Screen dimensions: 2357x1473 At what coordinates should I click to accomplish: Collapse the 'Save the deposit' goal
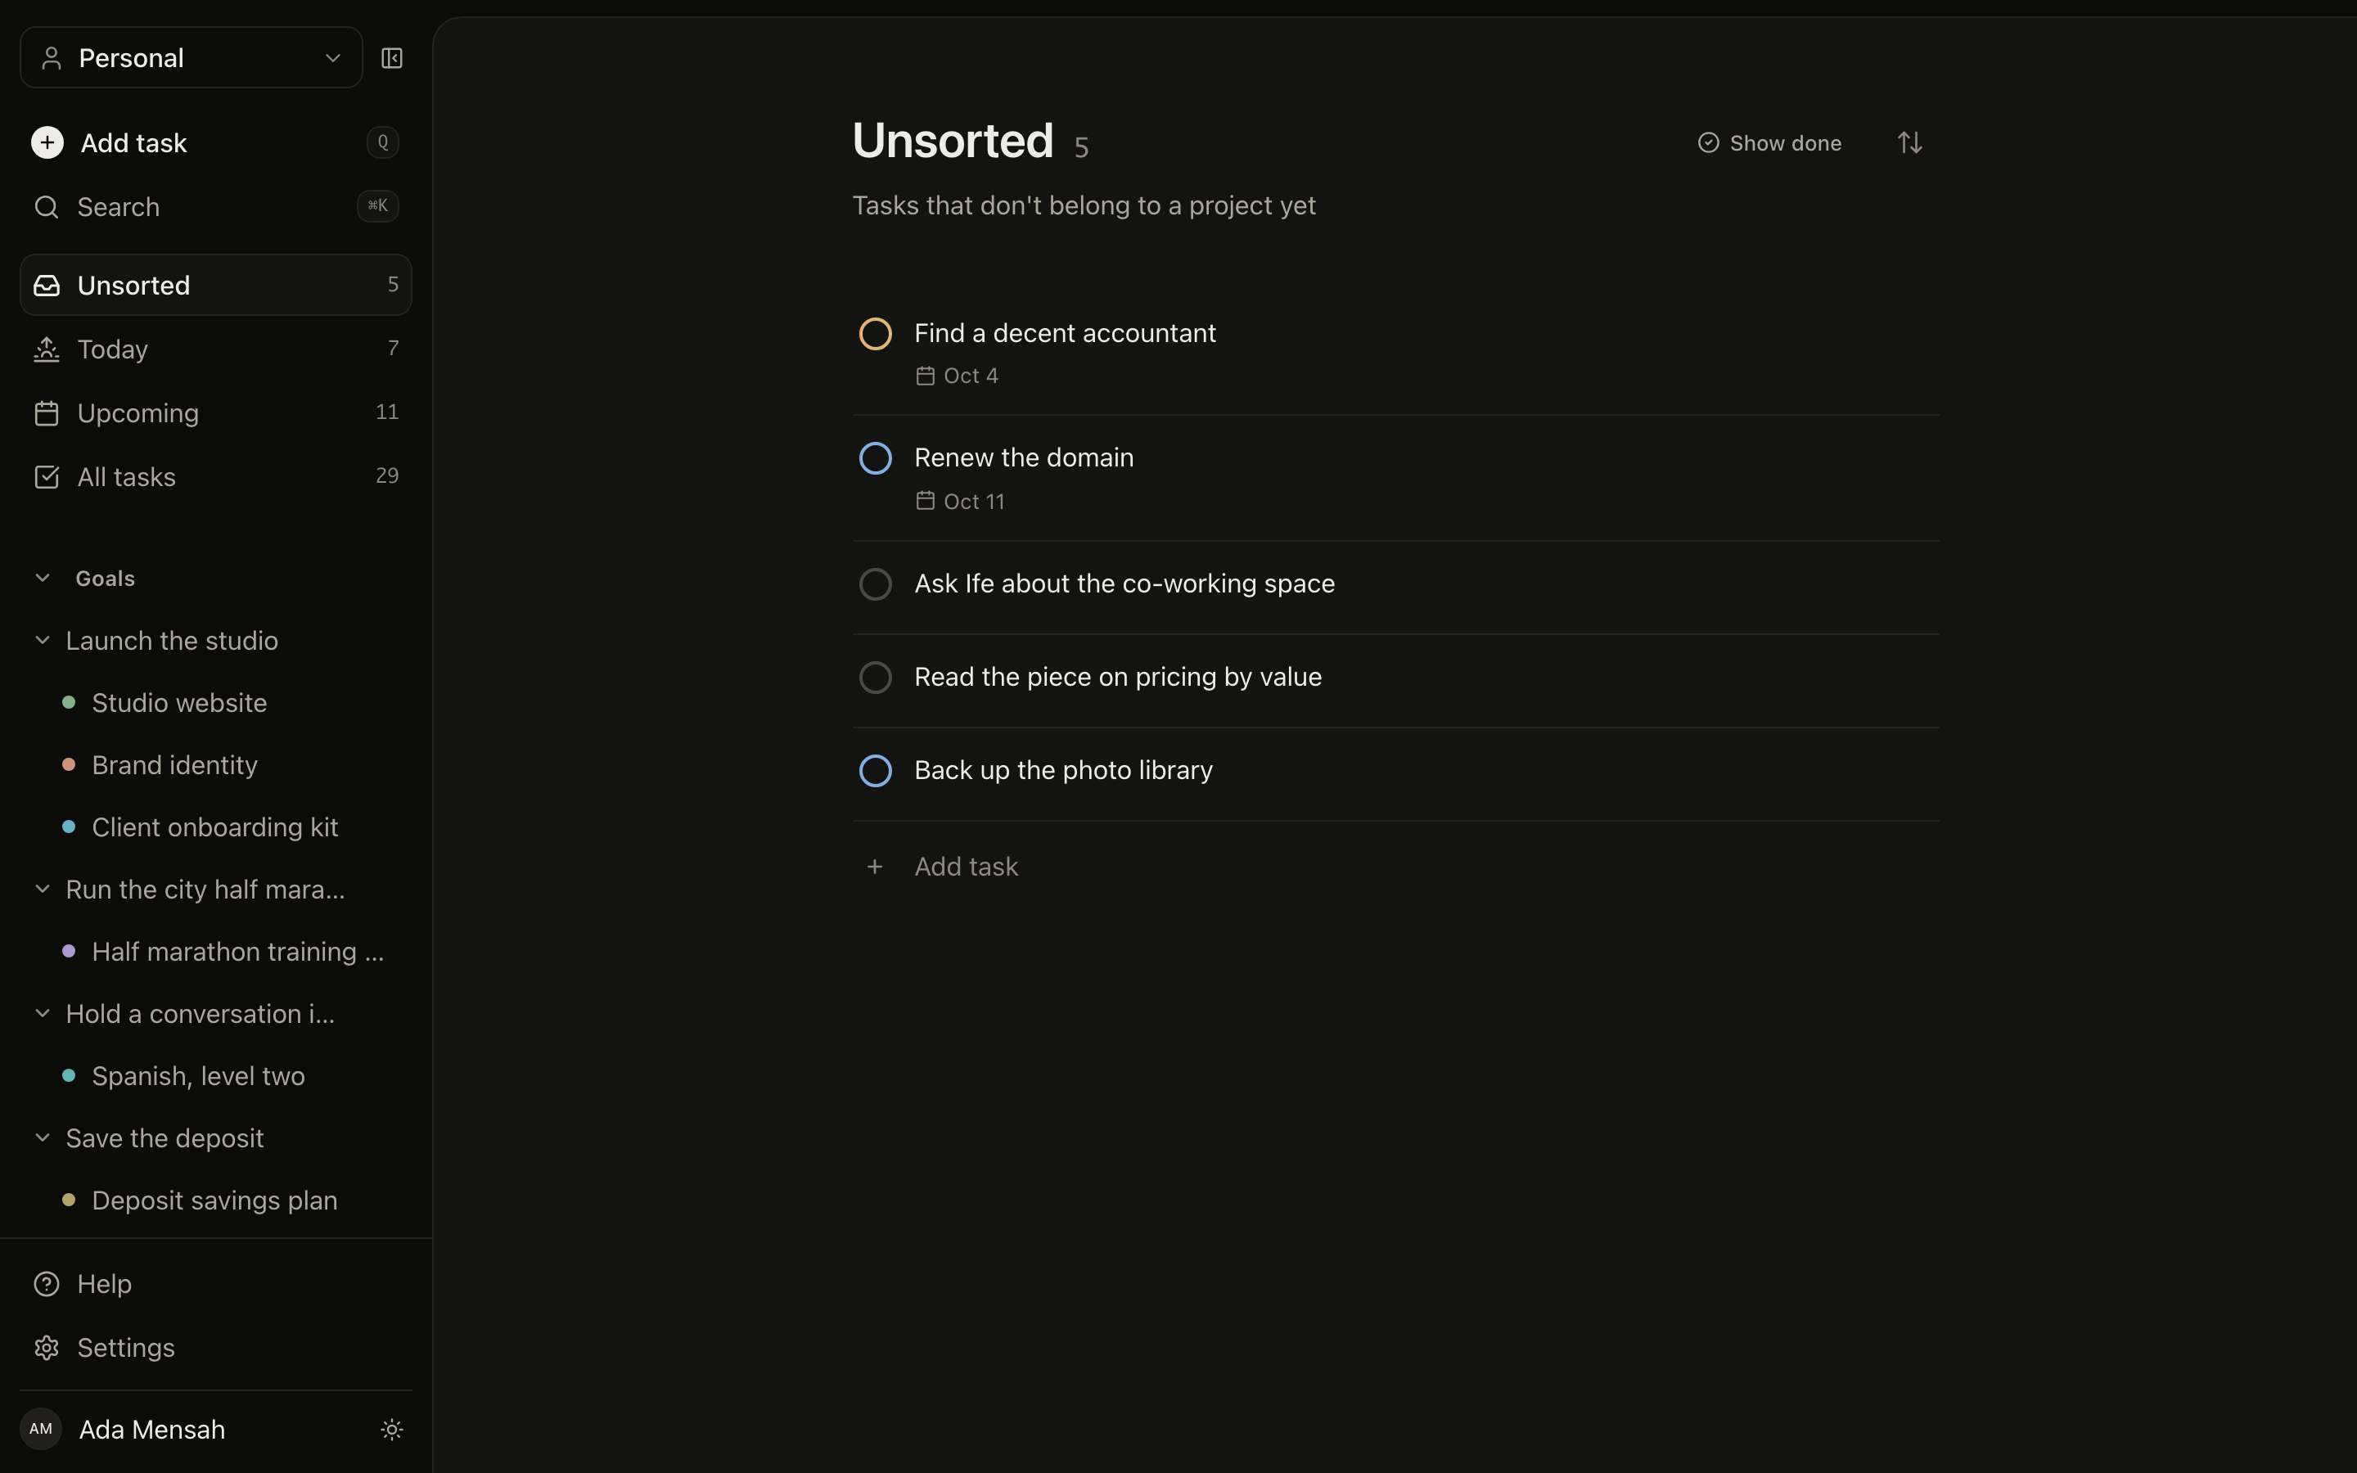(42, 1137)
